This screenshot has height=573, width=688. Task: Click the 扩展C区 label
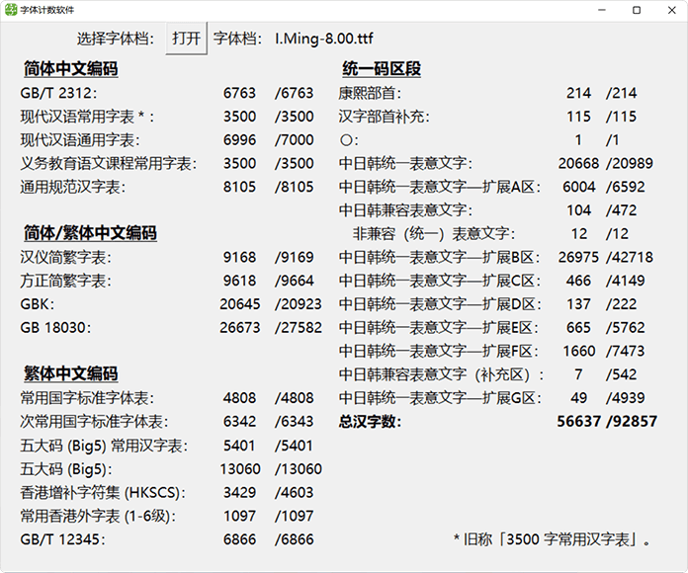tap(440, 281)
